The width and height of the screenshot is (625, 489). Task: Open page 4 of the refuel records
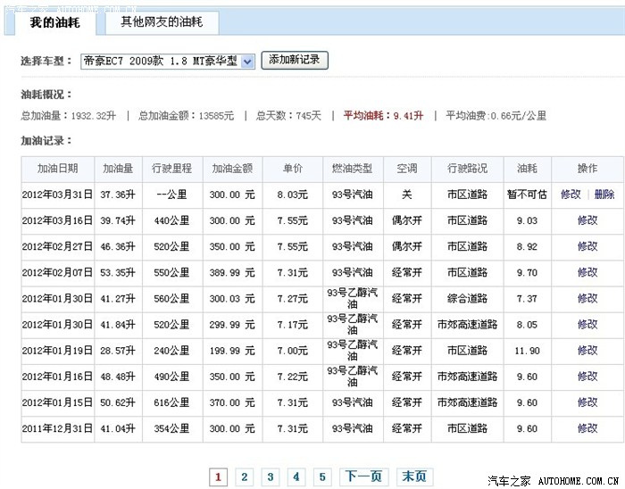click(296, 477)
